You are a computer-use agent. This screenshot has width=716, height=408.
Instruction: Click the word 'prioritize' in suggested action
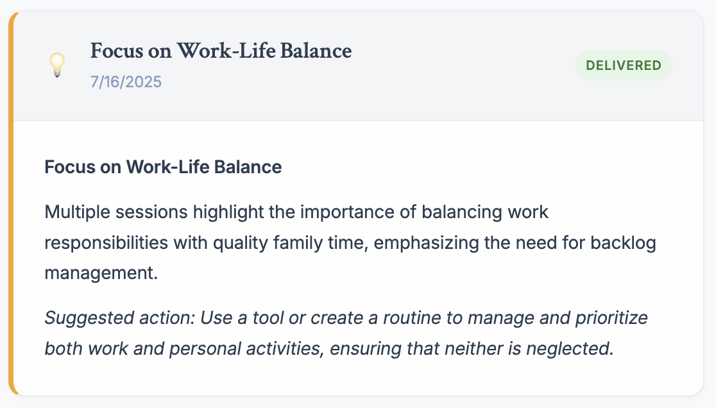coord(611,318)
